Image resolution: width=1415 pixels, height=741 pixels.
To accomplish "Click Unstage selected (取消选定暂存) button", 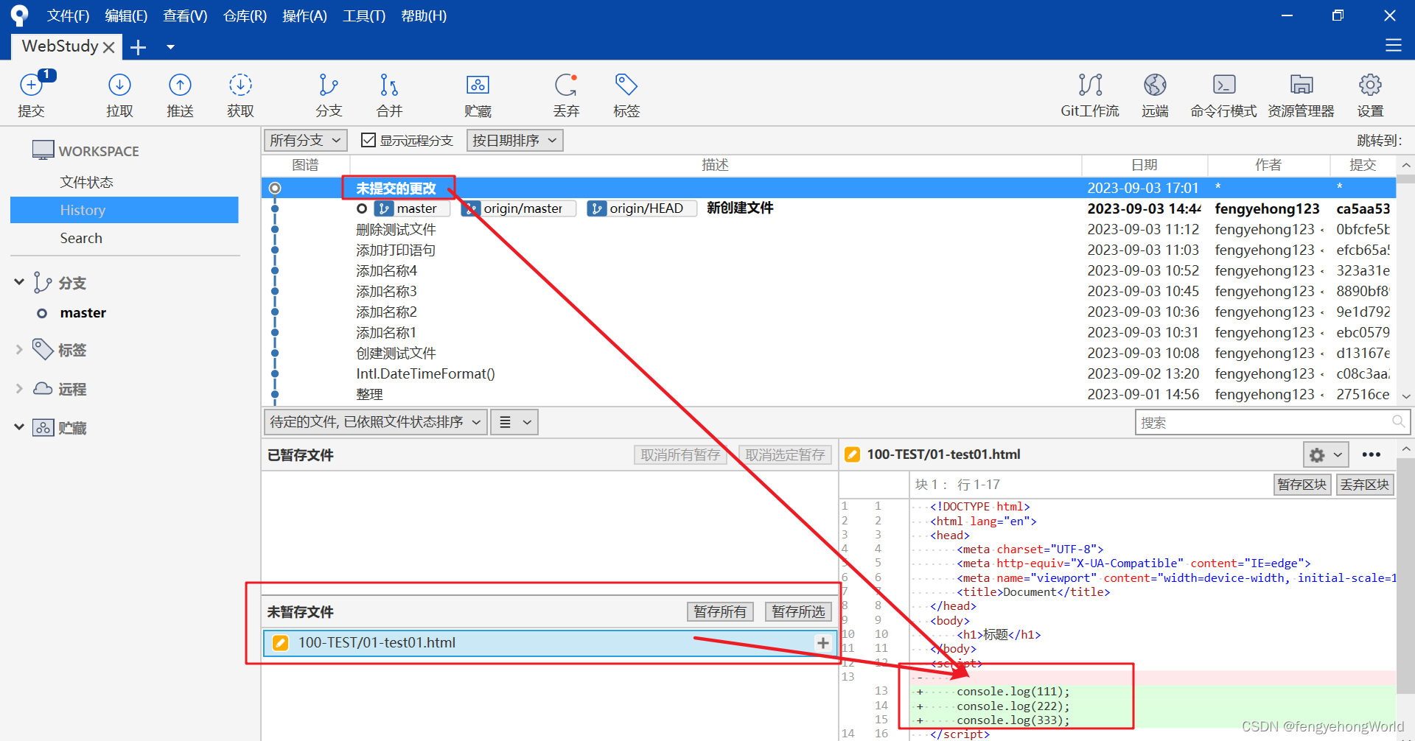I will pyautogui.click(x=785, y=454).
